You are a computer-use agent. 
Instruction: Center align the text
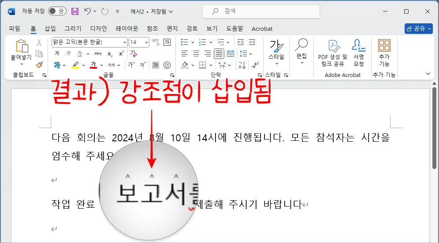click(196, 53)
